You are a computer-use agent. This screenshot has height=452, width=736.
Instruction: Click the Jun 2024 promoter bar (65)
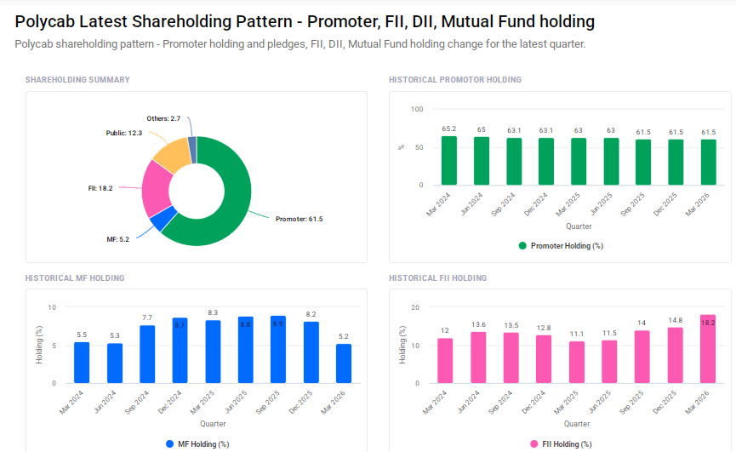coord(482,161)
